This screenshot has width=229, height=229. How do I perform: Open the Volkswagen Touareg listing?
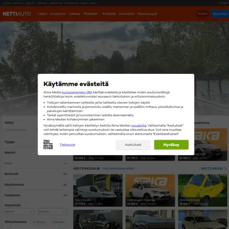click(x=150, y=191)
